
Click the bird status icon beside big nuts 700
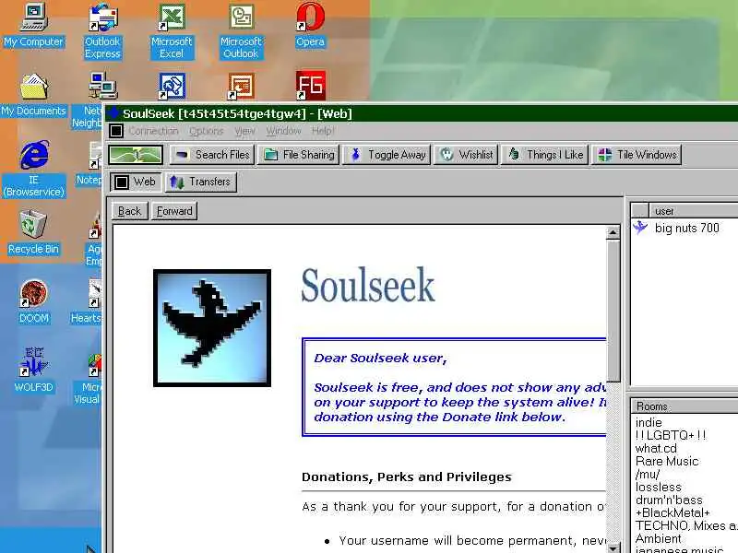pyautogui.click(x=640, y=228)
